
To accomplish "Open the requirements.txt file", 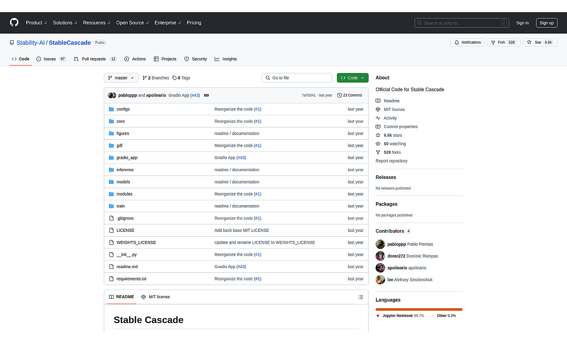I will click(131, 279).
